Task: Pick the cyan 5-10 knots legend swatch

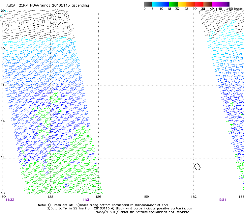Action: pyautogui.click(x=156, y=4)
